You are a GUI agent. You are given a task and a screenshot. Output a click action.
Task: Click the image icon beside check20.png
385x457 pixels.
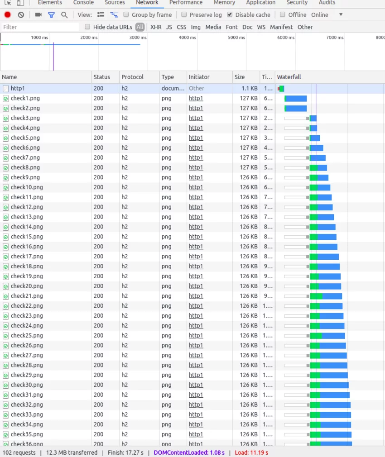(x=5, y=286)
